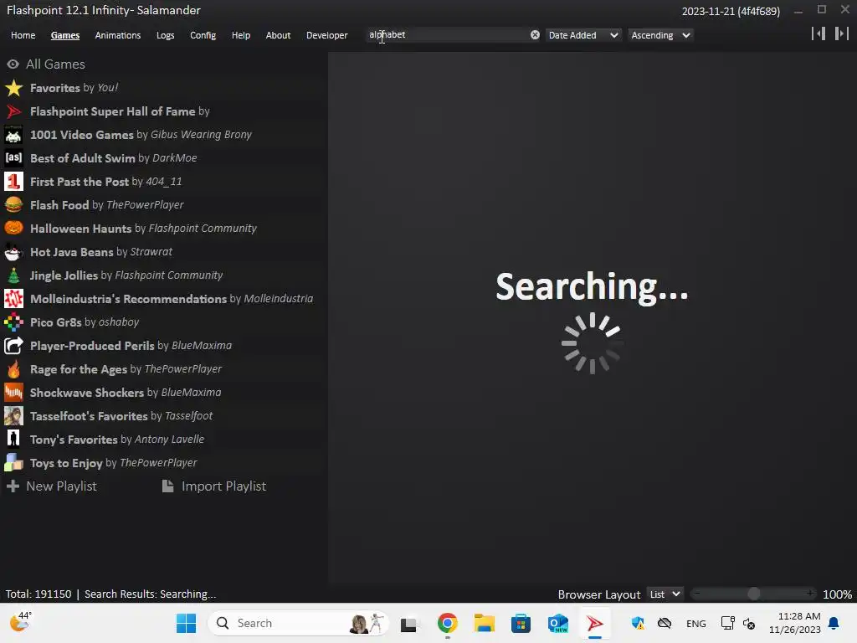Click the Windows taskbar Search box

(x=298, y=623)
